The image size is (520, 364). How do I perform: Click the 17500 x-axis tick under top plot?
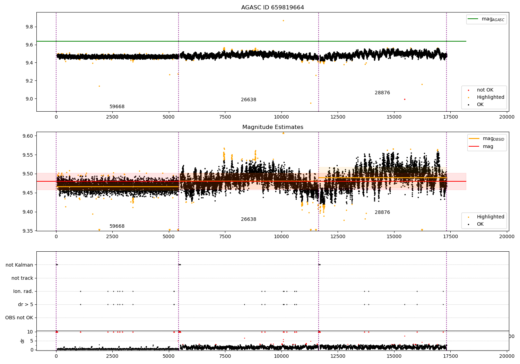(x=450, y=117)
